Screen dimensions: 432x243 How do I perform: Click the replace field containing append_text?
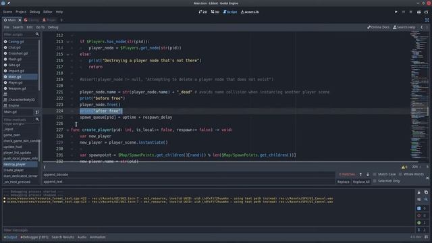coord(188,182)
